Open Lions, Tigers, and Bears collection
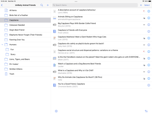The height and width of the screenshot is (114, 152). coord(25,59)
